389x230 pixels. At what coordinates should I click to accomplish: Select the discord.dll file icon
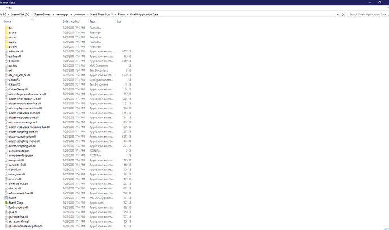pos(5,188)
